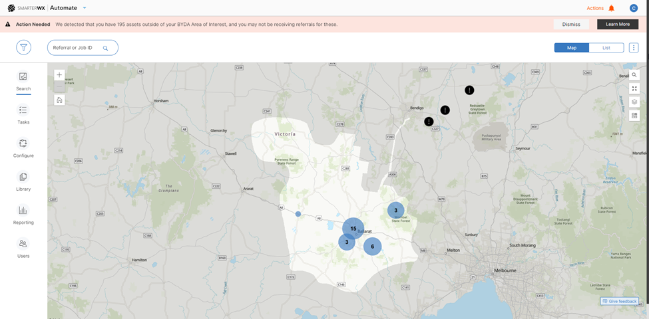Image resolution: width=649 pixels, height=319 pixels.
Task: Open the Reporting section
Action: [x=23, y=211]
